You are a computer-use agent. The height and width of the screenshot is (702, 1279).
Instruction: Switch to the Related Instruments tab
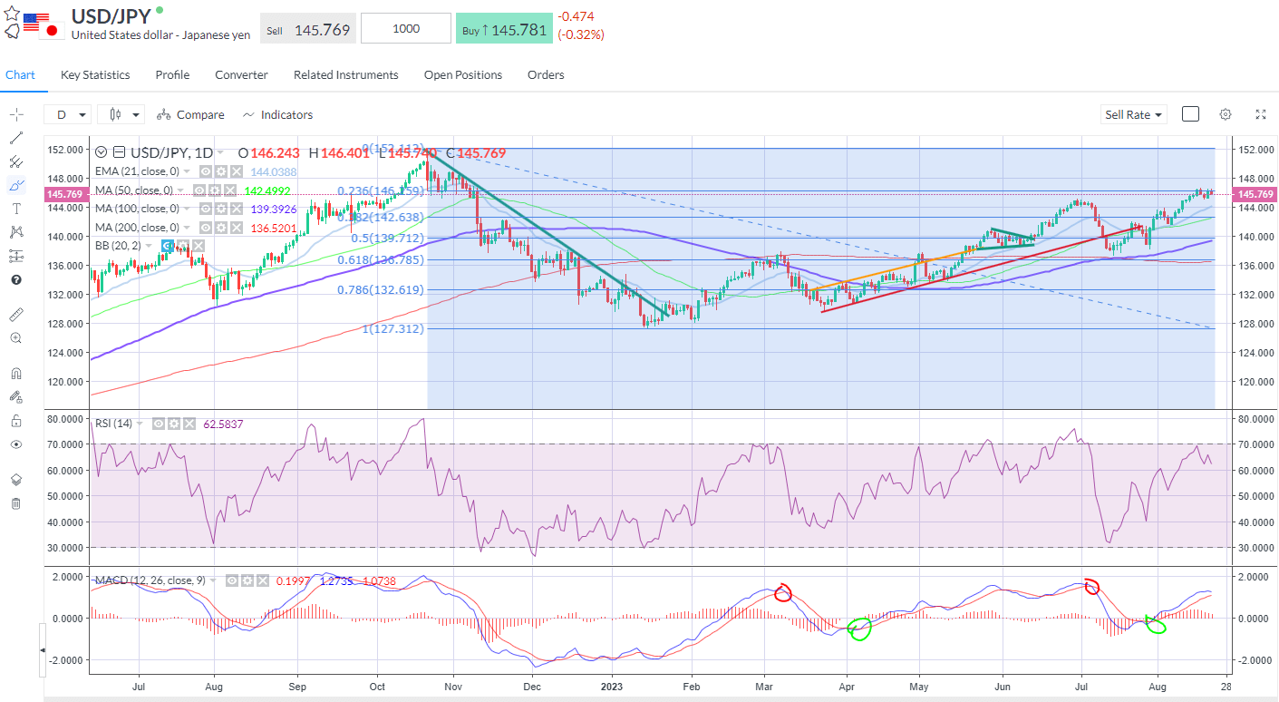pyautogui.click(x=345, y=75)
